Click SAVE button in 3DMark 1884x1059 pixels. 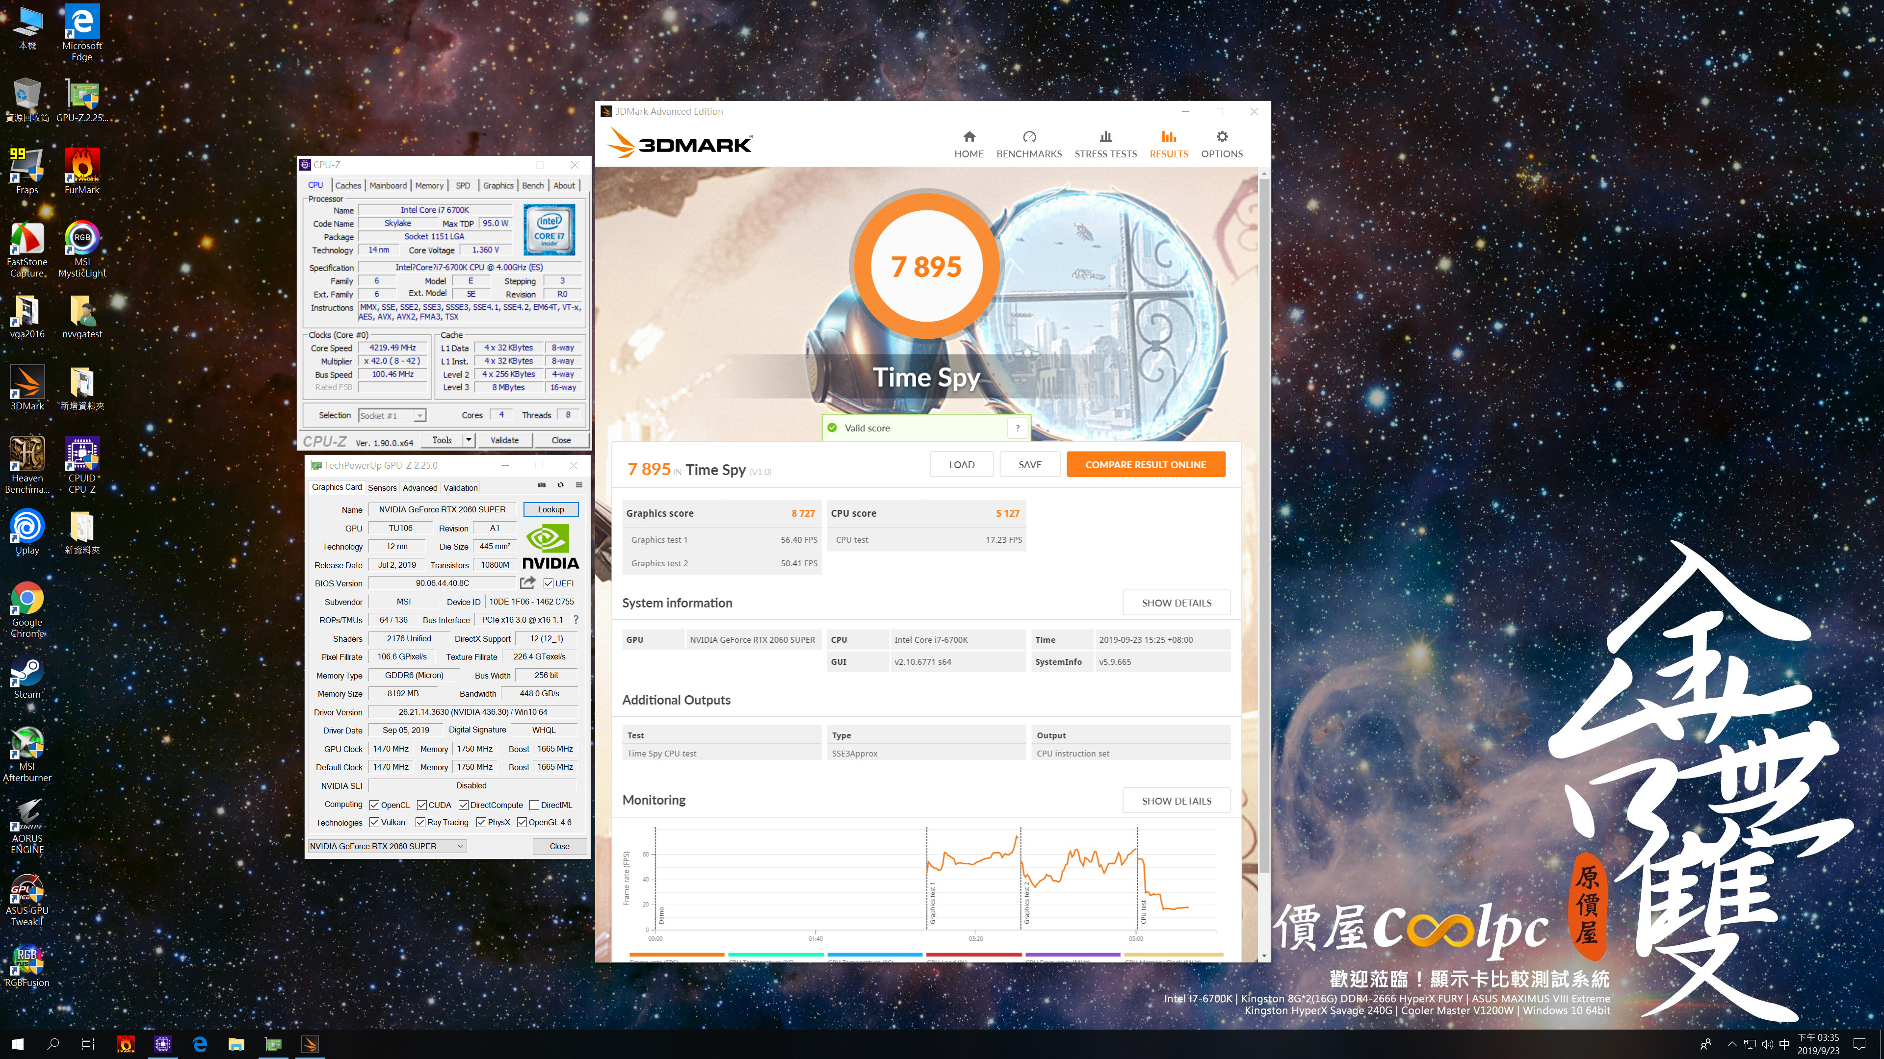click(1030, 465)
